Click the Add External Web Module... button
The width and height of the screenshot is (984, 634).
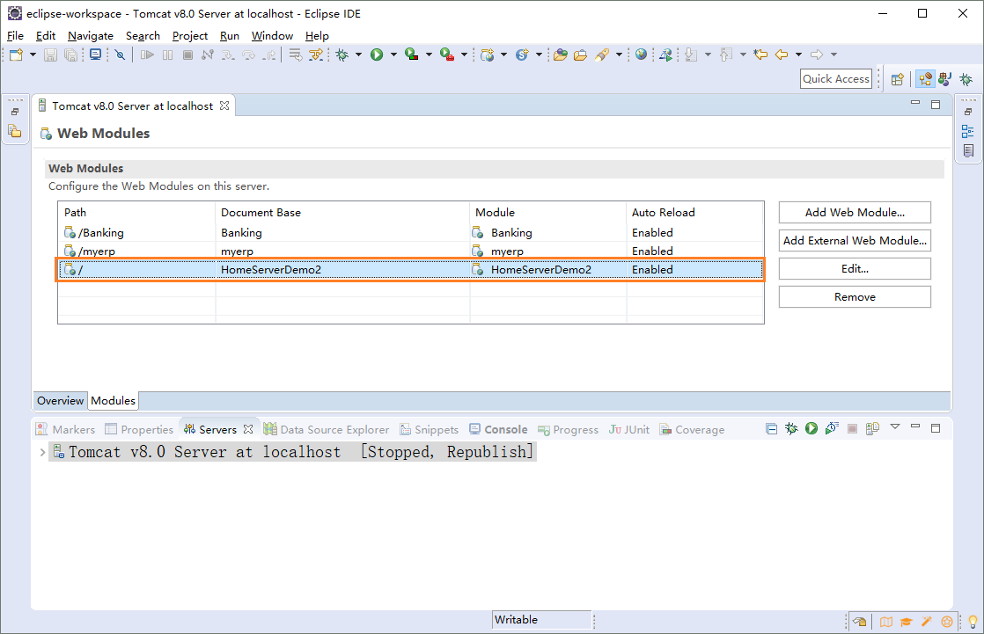[x=855, y=241]
